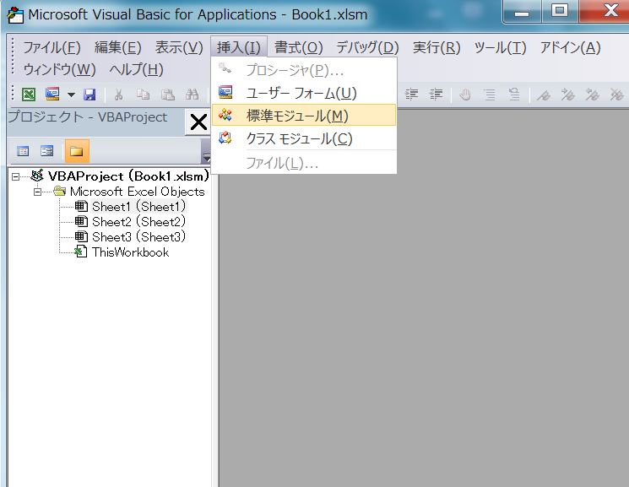Select the Microsoft Excel Objects folder

pos(137,192)
